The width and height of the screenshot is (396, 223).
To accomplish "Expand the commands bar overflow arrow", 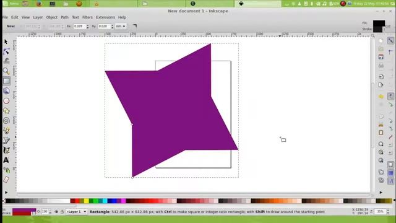I will 381,193.
